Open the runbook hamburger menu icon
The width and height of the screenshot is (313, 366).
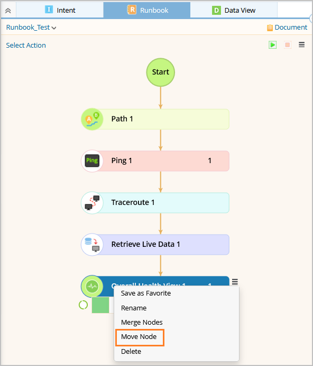(x=301, y=44)
